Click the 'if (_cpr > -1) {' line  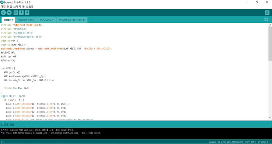pos(14,100)
